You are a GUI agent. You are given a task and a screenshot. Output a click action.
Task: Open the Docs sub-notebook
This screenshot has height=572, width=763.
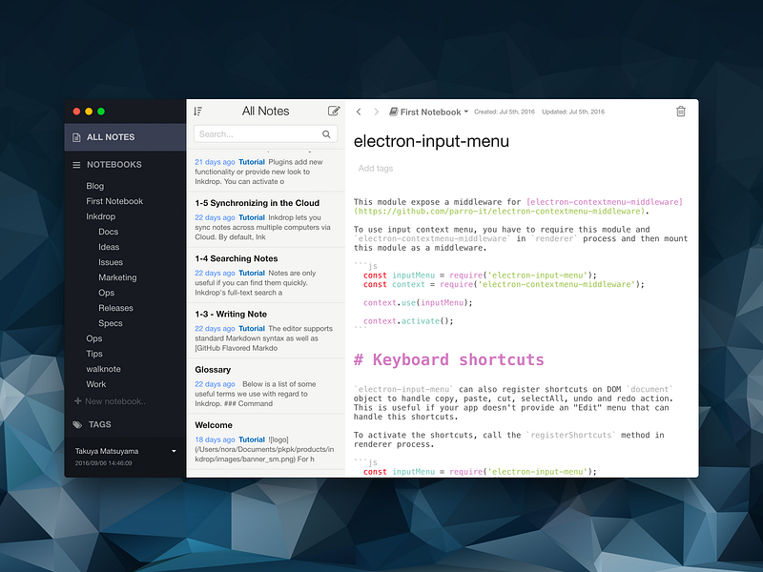108,232
